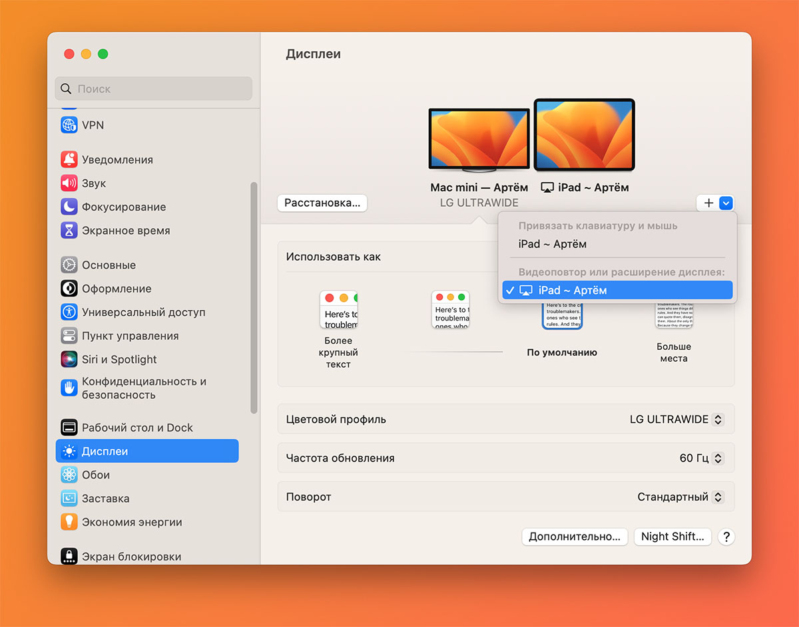Screen dimensions: 799x627
Task: Click the Расстановка… button
Action: [322, 203]
